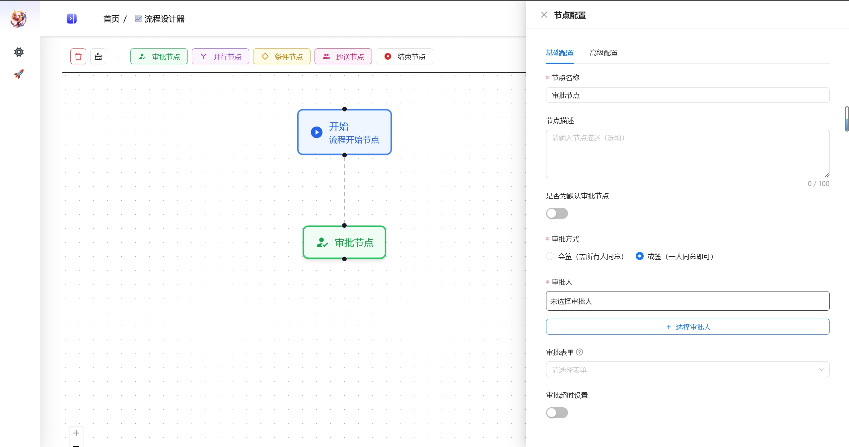Image resolution: width=849 pixels, height=447 pixels.
Task: Select the 结束节点 tool
Action: click(404, 56)
